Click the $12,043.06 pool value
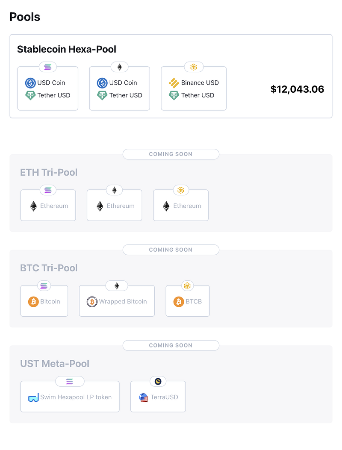 click(x=297, y=89)
